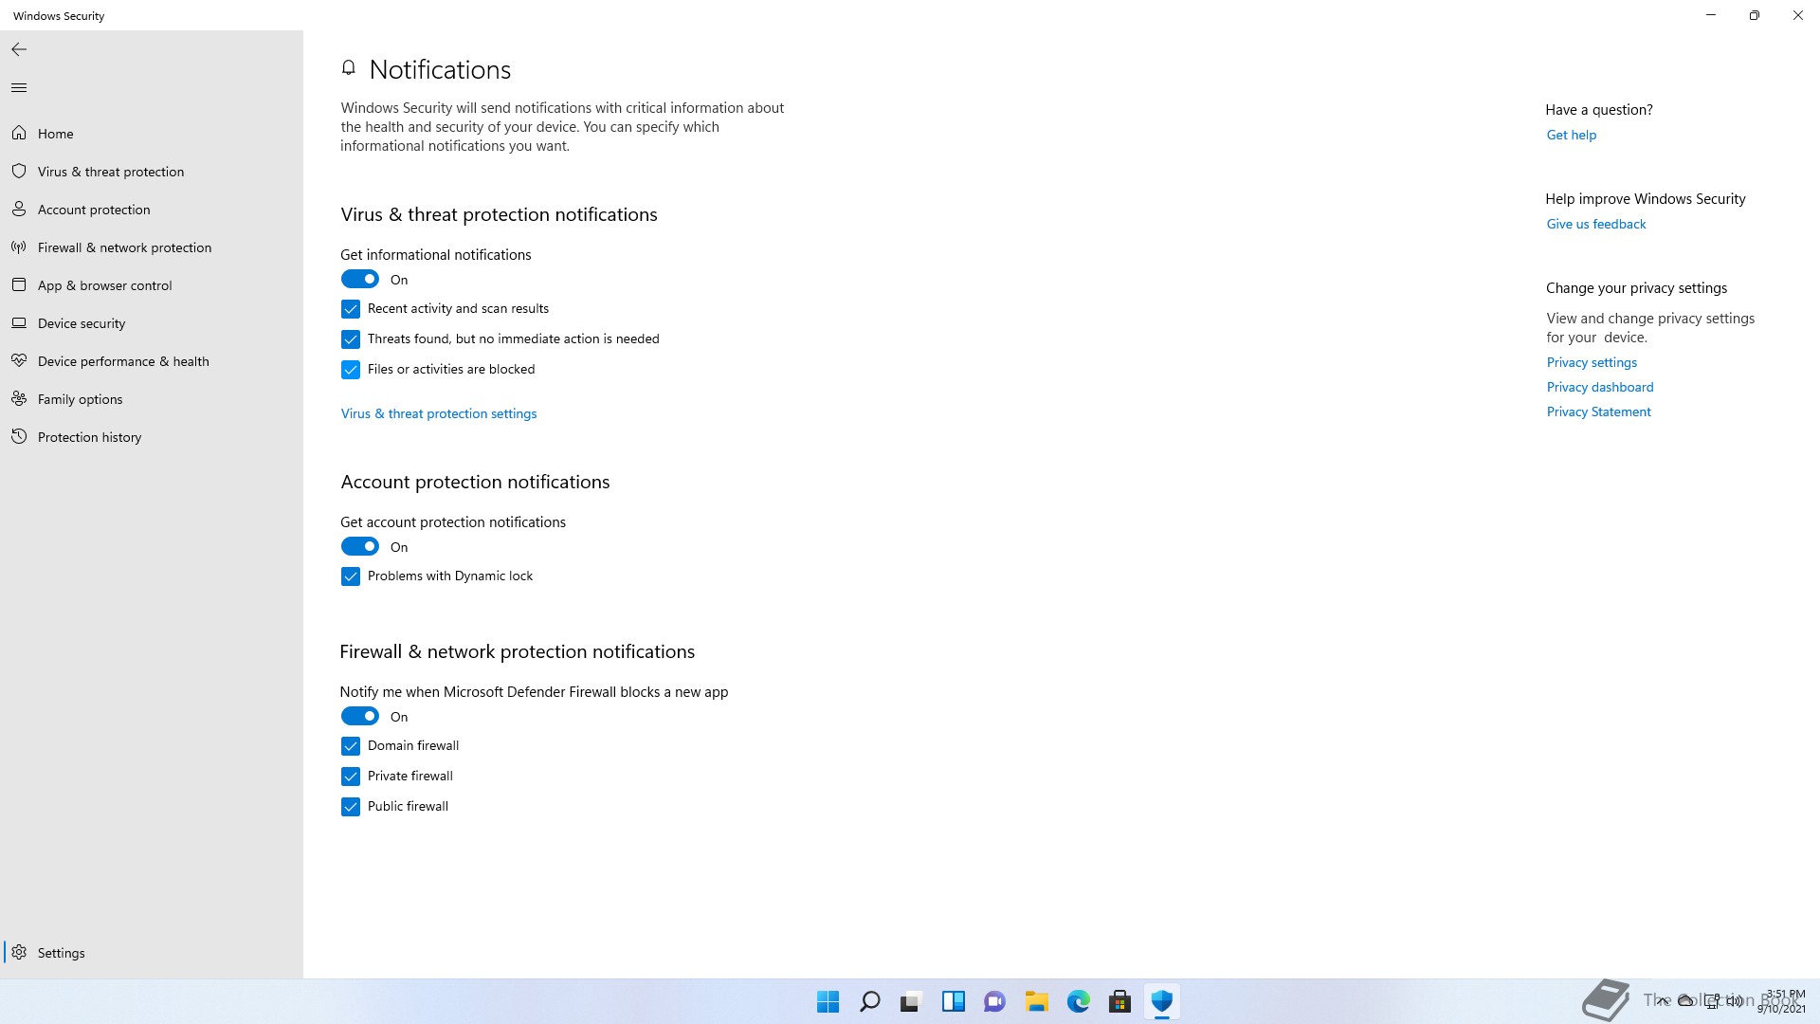The height and width of the screenshot is (1024, 1820).
Task: Click the Family options people icon
Action: (19, 398)
